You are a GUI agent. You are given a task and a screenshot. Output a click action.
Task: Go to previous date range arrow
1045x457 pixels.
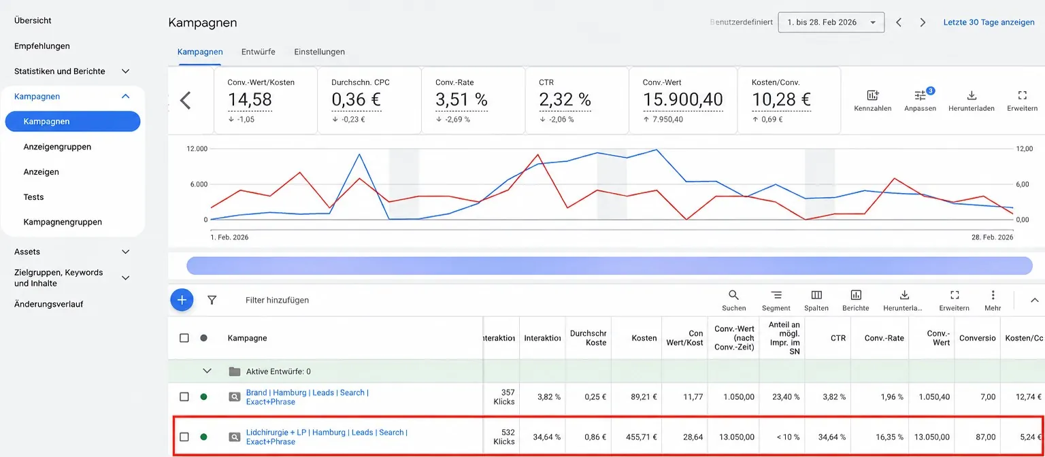pos(899,22)
